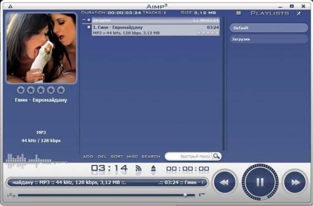Image resolution: width=313 pixels, height=206 pixels.
Task: Go to the previous track
Action: pyautogui.click(x=224, y=182)
